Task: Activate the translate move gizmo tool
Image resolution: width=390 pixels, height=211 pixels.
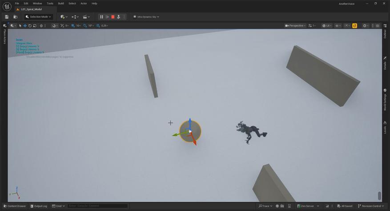Action: click(25, 26)
